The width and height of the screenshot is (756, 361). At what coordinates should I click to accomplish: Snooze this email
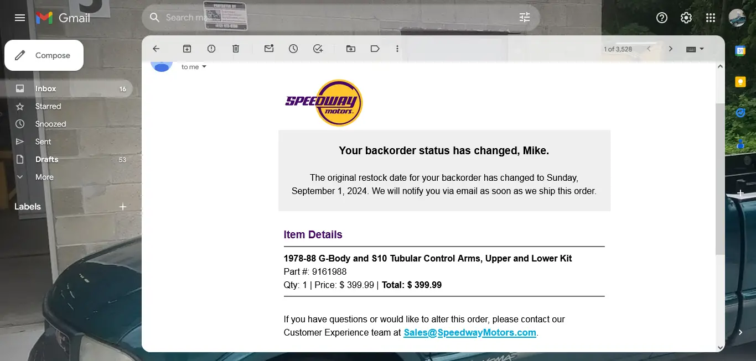(293, 49)
